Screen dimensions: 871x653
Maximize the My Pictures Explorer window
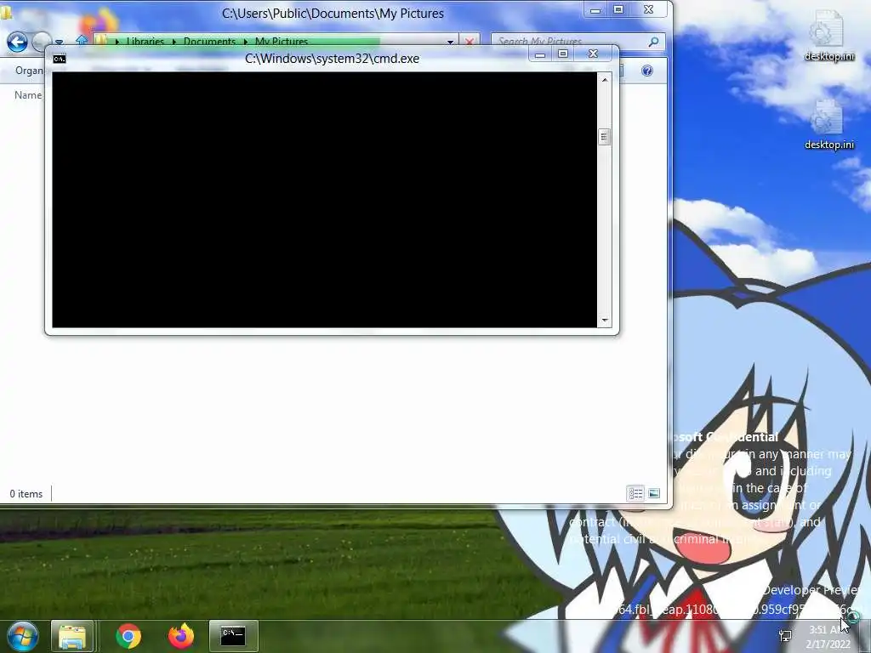pyautogui.click(x=618, y=10)
